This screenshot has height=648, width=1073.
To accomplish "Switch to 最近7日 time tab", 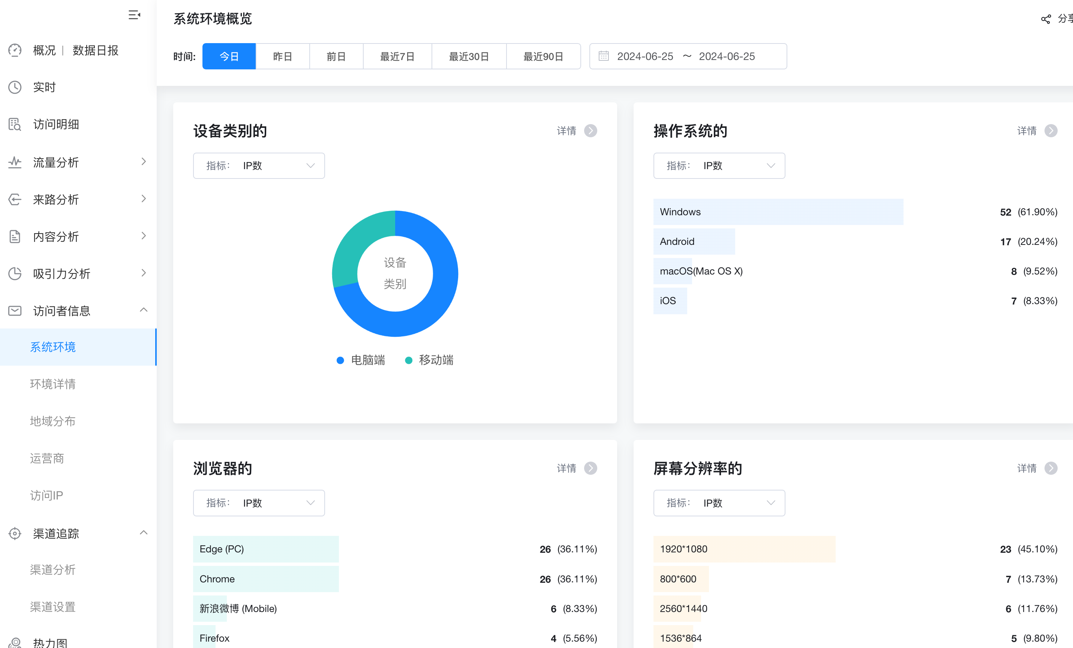I will [x=397, y=57].
